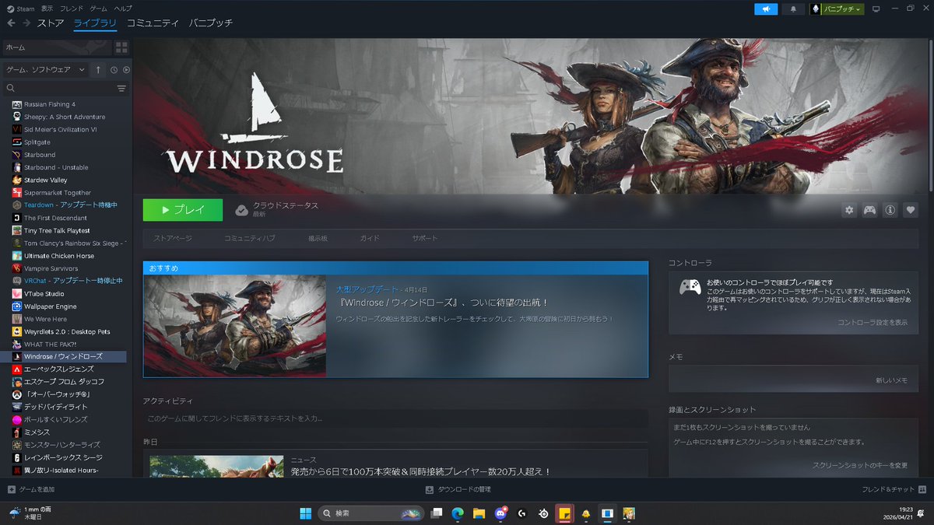Click the library sort-order up arrow
The image size is (934, 525).
pos(98,70)
